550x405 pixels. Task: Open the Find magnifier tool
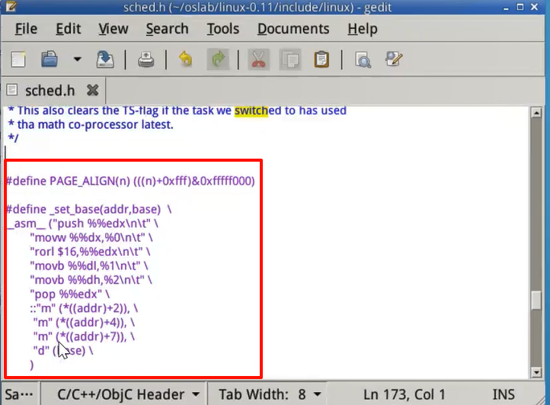point(363,59)
